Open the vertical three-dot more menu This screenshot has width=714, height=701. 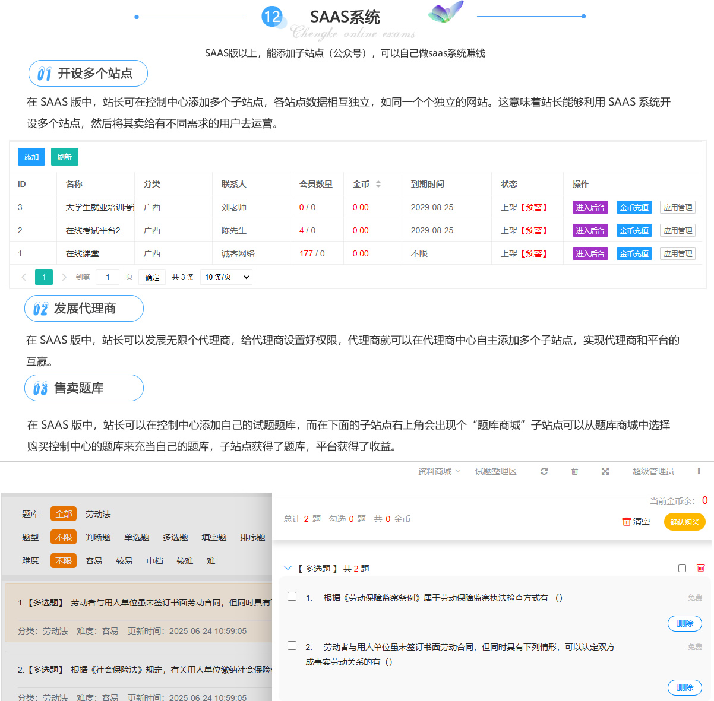click(698, 471)
